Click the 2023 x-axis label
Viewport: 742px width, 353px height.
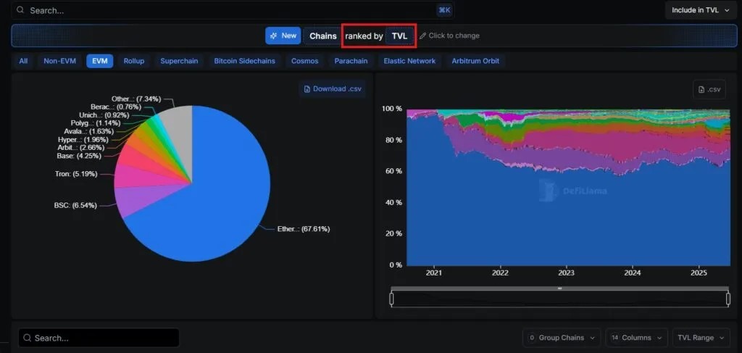(x=566, y=273)
